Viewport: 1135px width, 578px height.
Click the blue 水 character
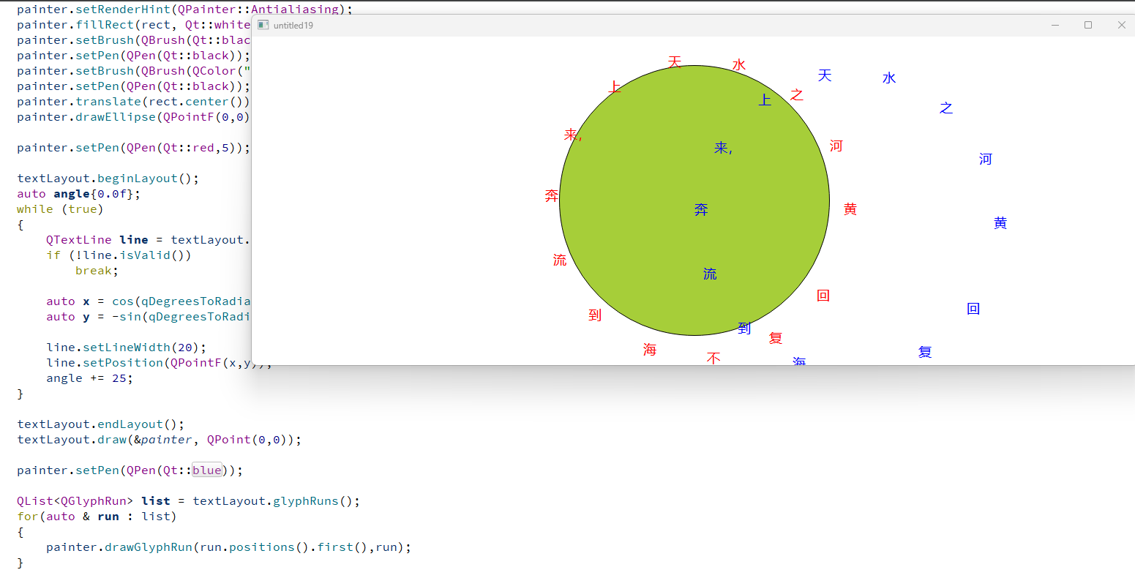(x=889, y=78)
